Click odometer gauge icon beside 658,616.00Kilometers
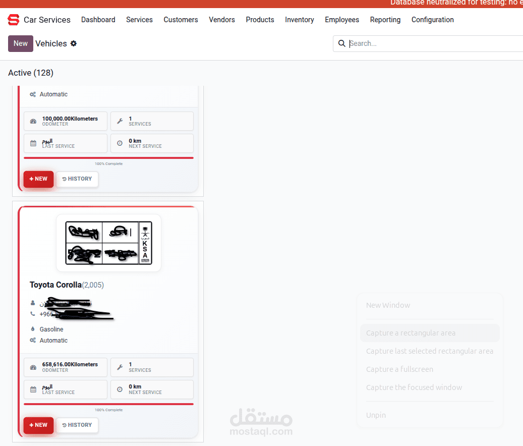The image size is (523, 446). coord(33,367)
